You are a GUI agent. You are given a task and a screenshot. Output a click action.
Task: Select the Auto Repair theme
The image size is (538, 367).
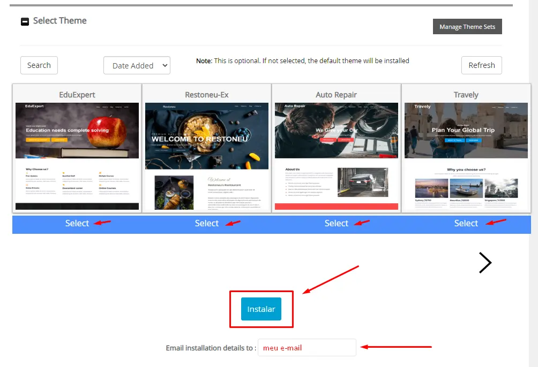pyautogui.click(x=336, y=223)
